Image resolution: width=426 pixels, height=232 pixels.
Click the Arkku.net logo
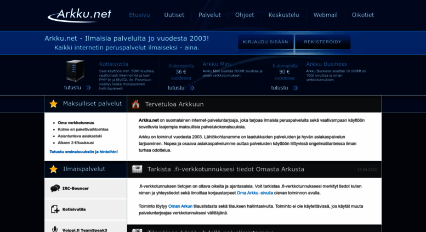pos(79,15)
